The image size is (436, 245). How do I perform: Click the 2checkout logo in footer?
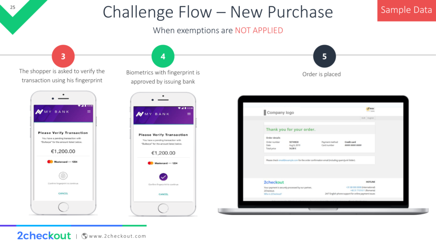coord(44,236)
